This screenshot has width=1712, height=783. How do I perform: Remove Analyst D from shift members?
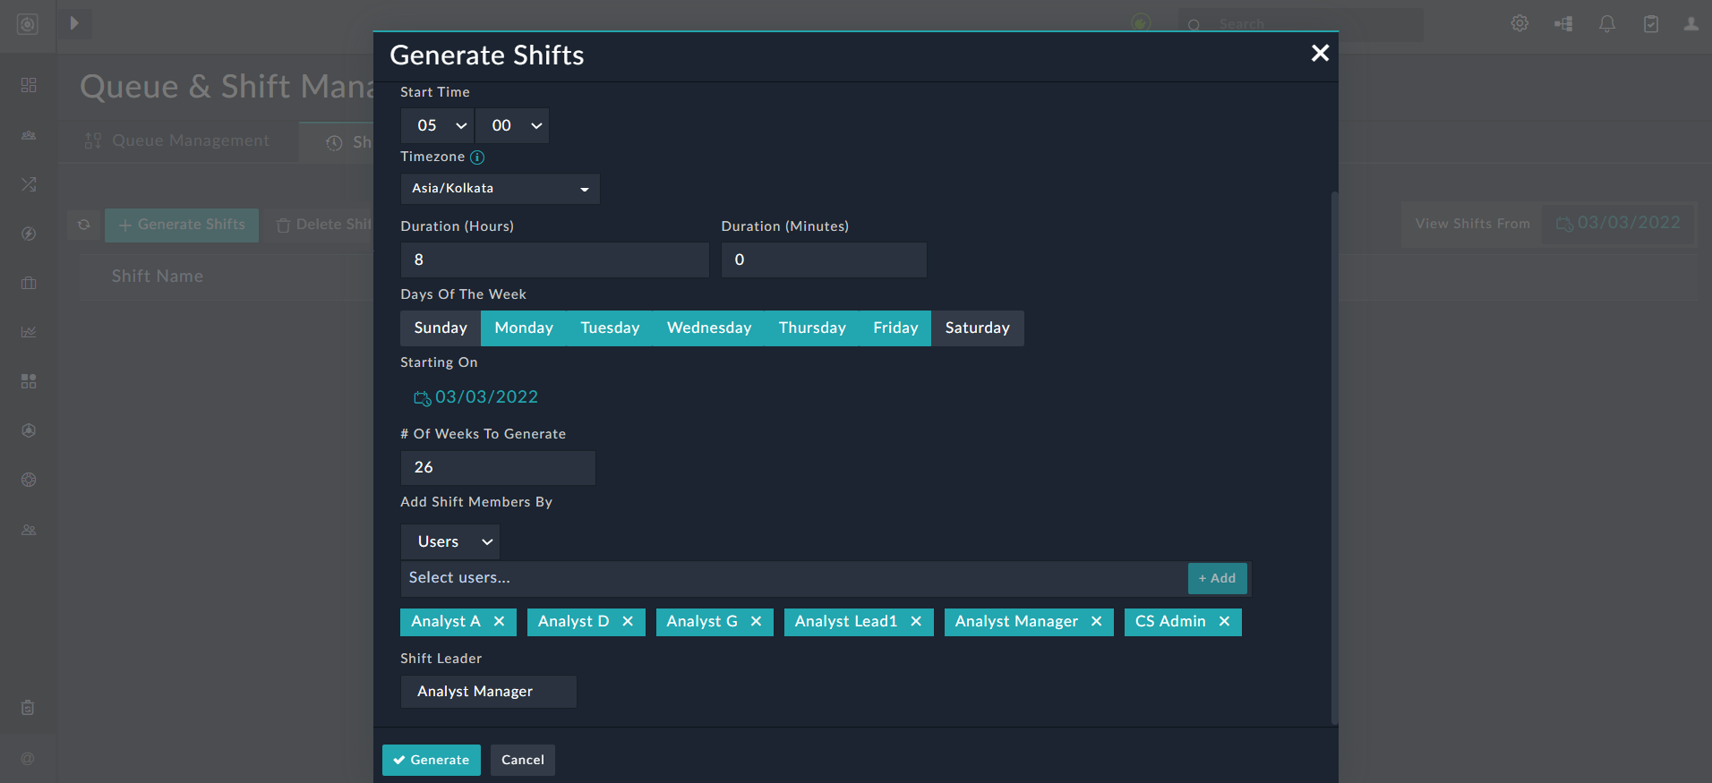click(628, 622)
